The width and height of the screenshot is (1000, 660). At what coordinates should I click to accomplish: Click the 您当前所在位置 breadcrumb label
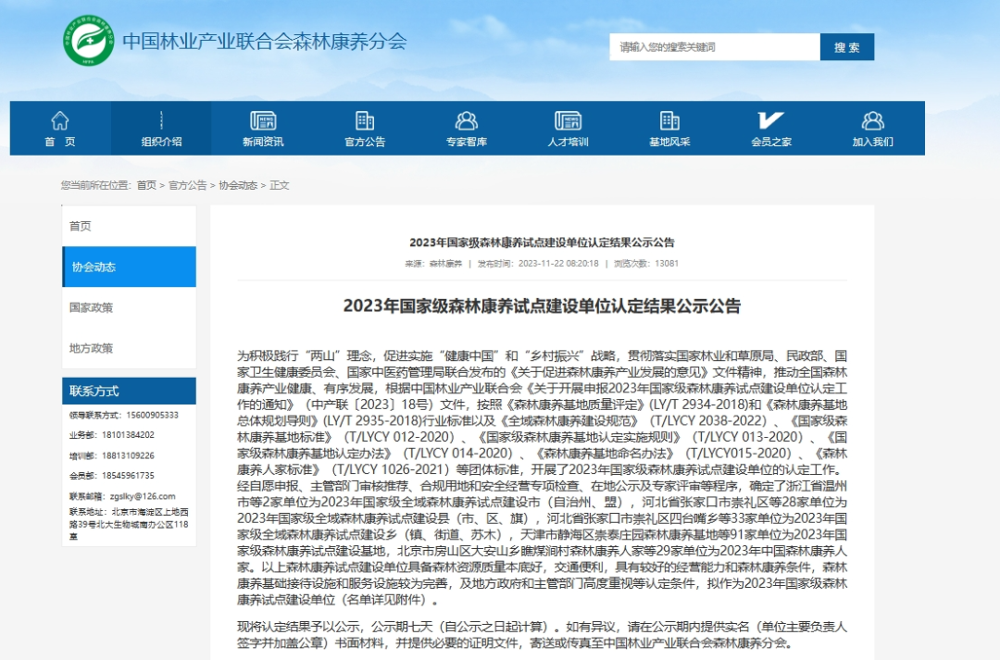(x=95, y=185)
